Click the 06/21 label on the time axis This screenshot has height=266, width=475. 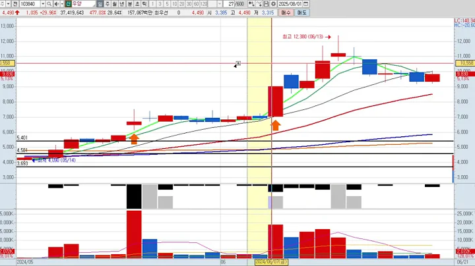(x=462, y=262)
